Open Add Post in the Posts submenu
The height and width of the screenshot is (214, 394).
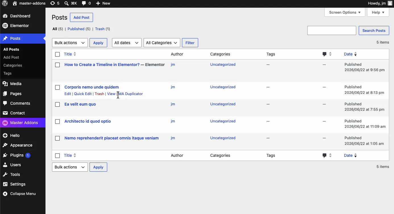(11, 57)
